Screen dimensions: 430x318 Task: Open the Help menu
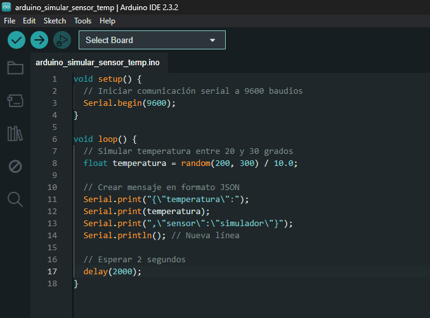tap(108, 21)
